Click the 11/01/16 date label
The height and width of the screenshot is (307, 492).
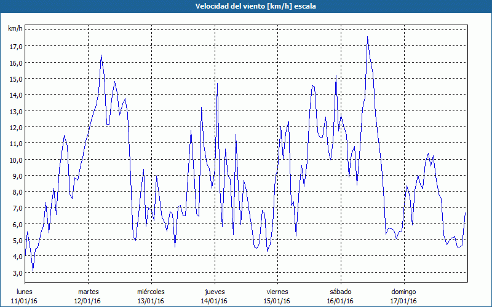coord(25,301)
